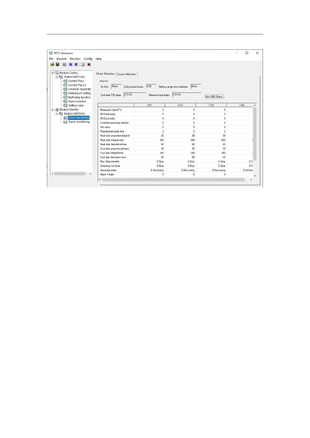Select Control Para.2 in tree
The height and width of the screenshot is (438, 310).
tap(77, 85)
